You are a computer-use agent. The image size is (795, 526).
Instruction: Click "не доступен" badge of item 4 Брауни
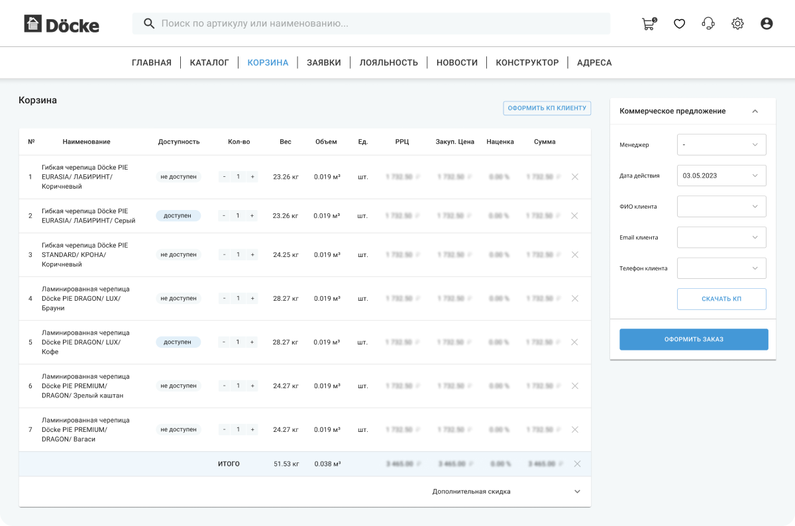pyautogui.click(x=178, y=298)
